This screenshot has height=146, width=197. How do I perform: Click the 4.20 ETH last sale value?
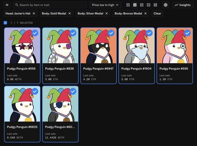point(90,79)
